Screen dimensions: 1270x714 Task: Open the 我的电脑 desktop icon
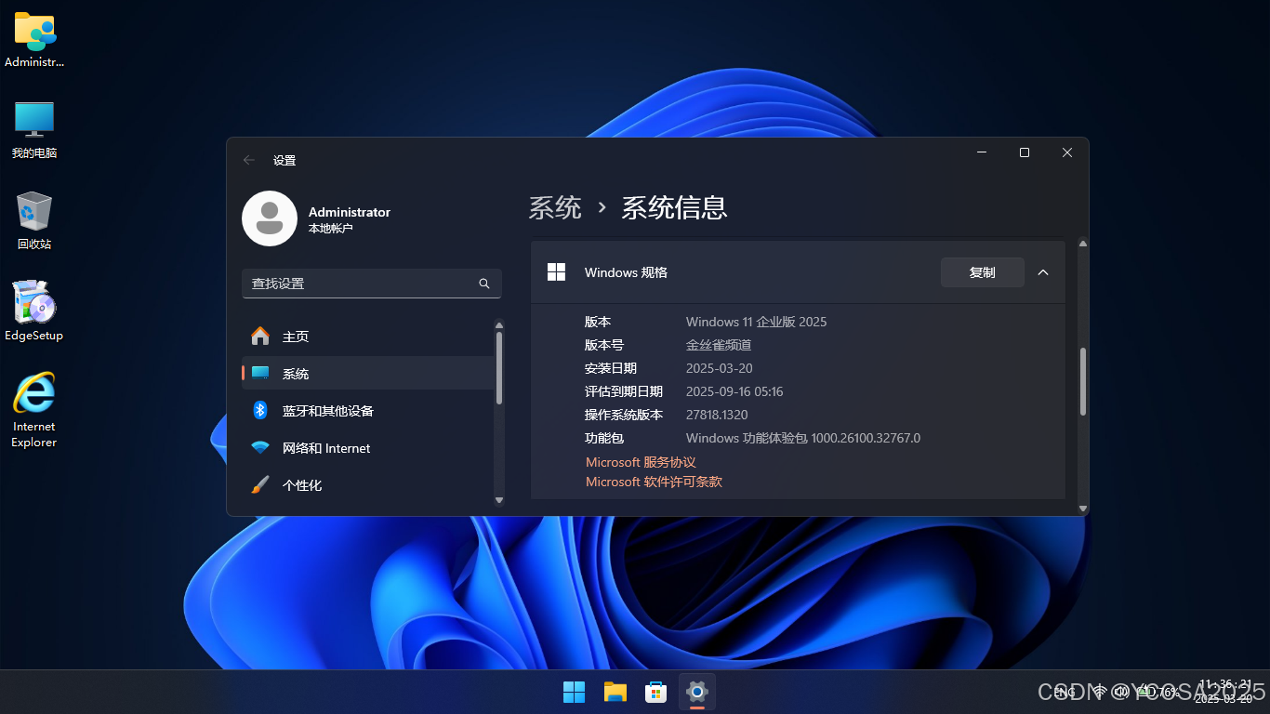point(34,130)
